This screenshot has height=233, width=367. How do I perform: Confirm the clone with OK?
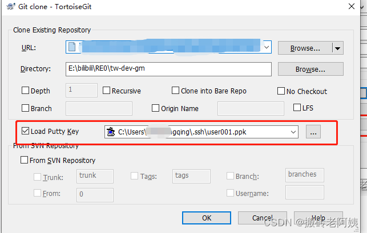207,218
